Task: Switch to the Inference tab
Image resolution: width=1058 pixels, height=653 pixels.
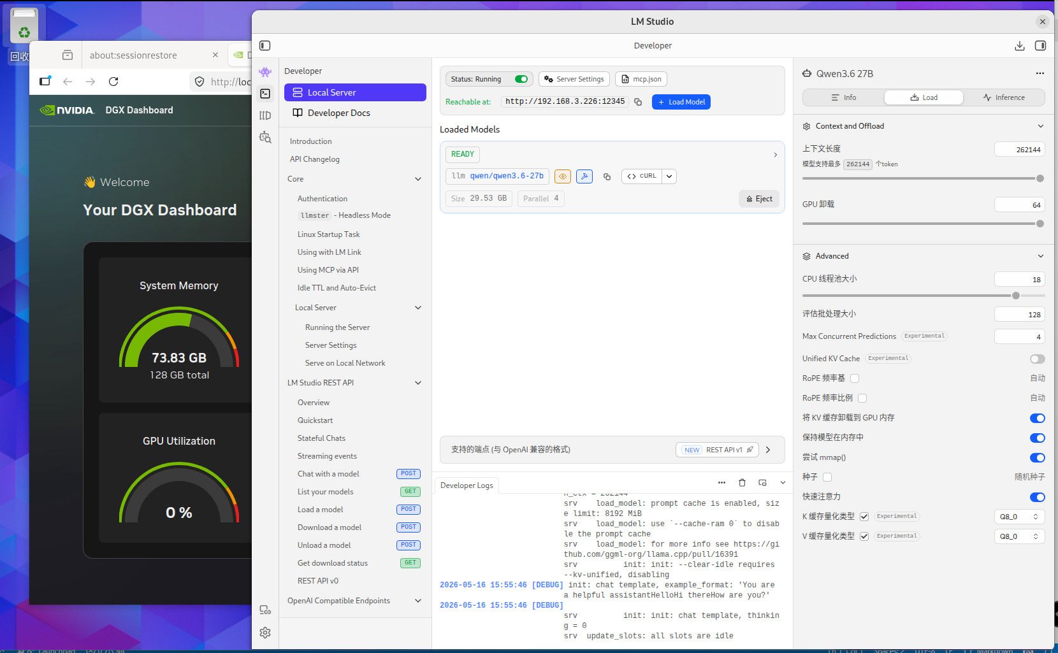Action: 1004,97
